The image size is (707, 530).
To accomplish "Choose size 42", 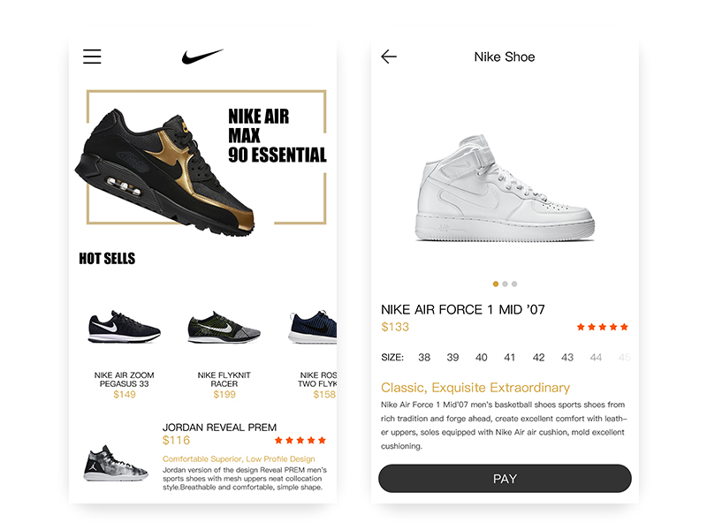I will click(x=538, y=358).
